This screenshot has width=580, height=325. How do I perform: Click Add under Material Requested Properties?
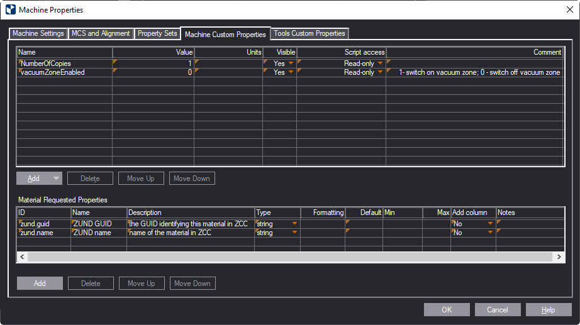(x=40, y=284)
